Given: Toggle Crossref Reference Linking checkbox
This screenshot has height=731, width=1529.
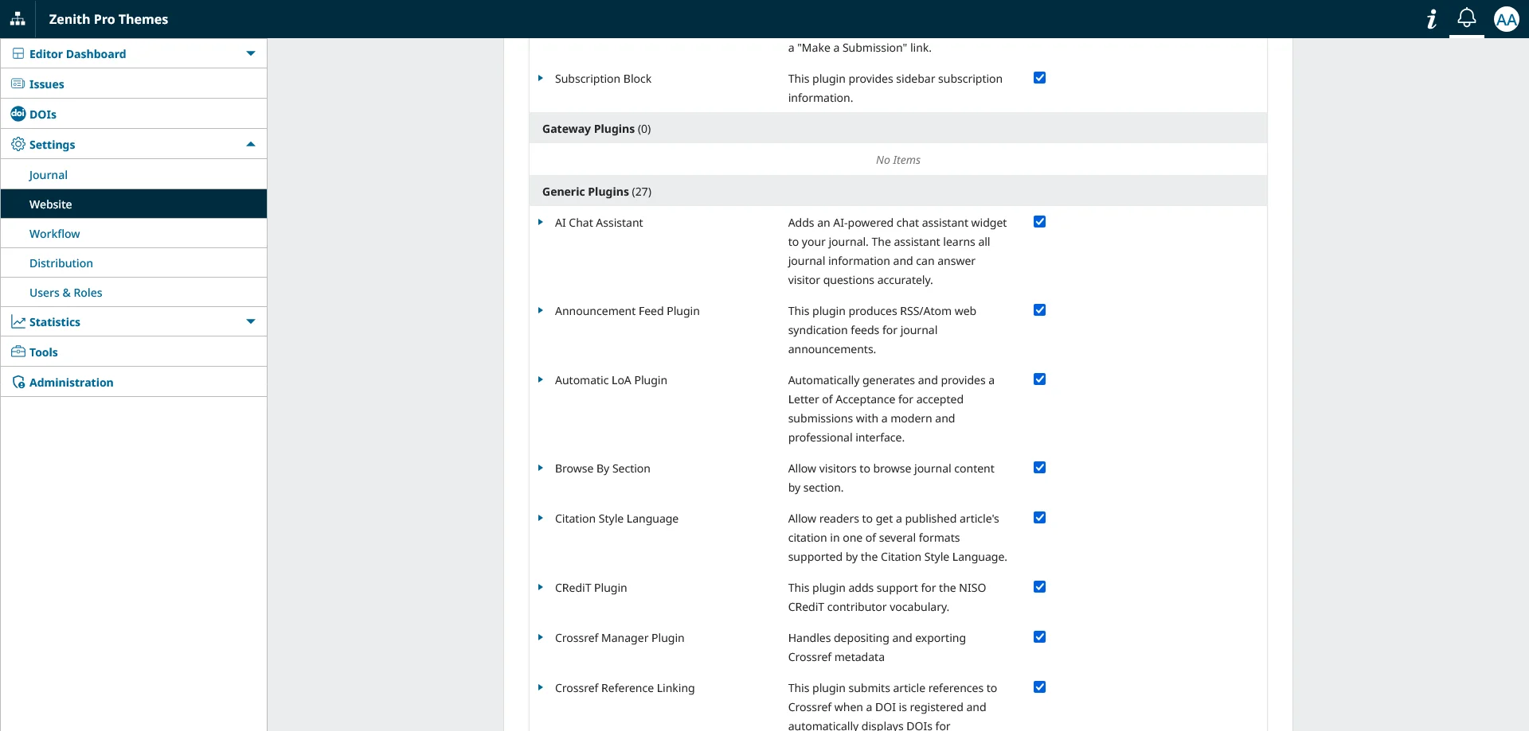Looking at the screenshot, I should [x=1039, y=687].
